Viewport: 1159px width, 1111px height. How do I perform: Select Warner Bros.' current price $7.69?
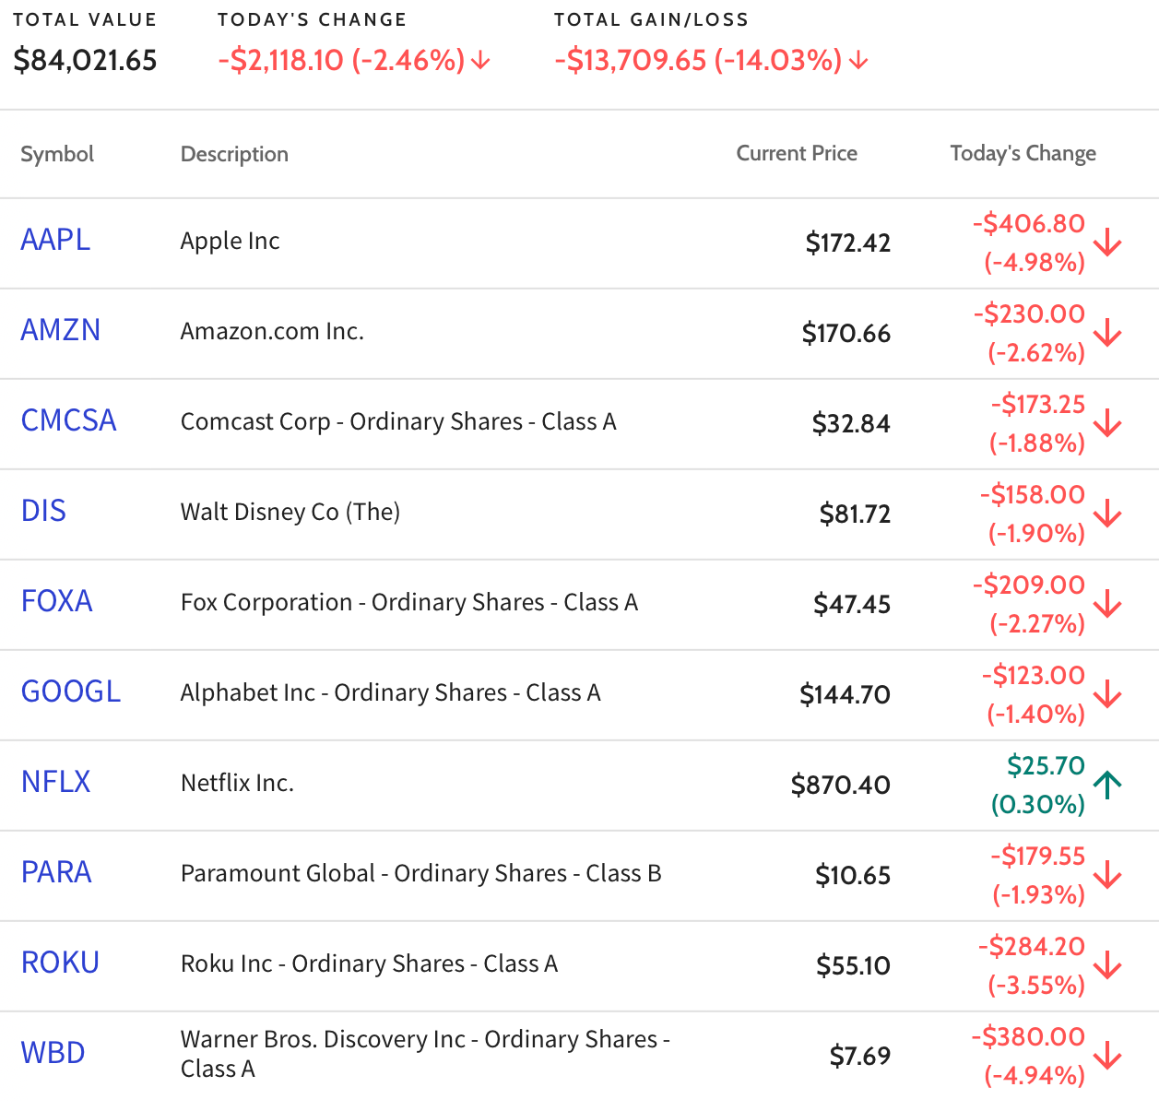pyautogui.click(x=860, y=1056)
